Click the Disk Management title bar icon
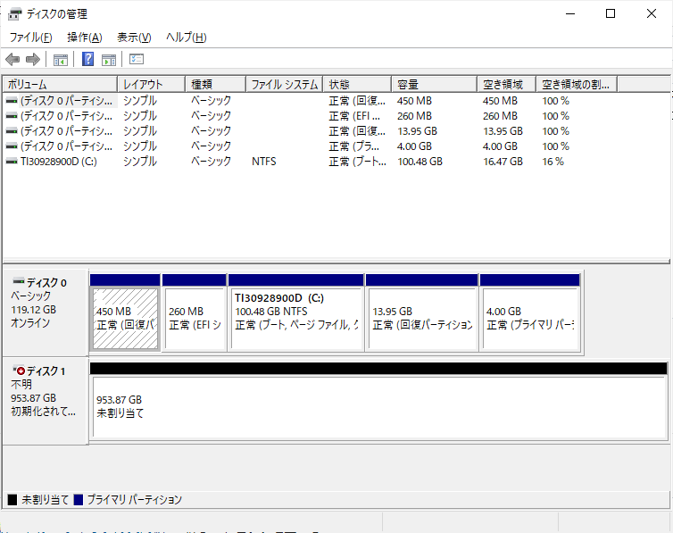Screen dimensions: 673x533 [15, 14]
